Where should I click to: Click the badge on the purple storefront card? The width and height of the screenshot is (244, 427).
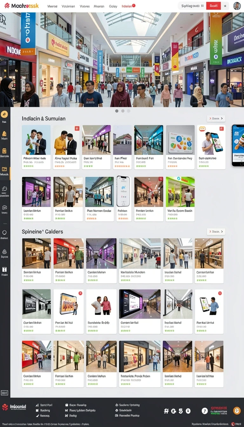tap(48, 179)
